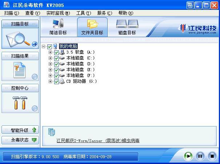Uncheck the 本地磁盘 (C:) checkbox

tap(56, 58)
